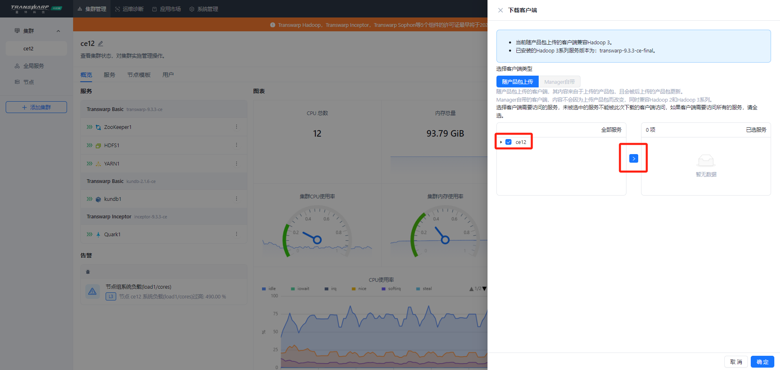Confirm with the 确定 button
The width and height of the screenshot is (780, 370).
coord(762,362)
